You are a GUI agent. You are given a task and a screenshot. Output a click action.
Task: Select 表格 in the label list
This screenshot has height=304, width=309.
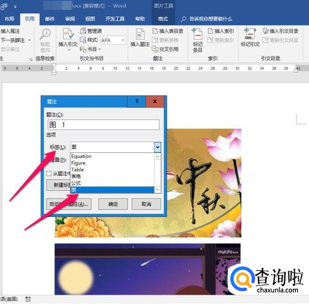(x=112, y=177)
